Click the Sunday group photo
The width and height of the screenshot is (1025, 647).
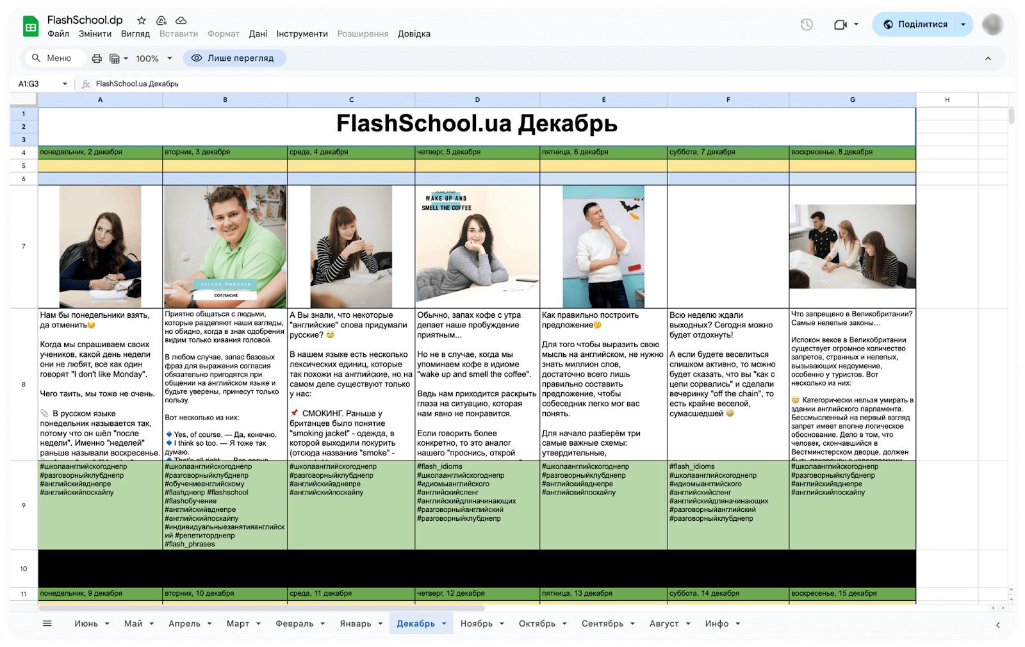coord(852,247)
